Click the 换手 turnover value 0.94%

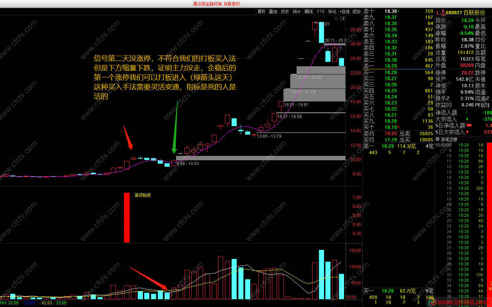pyautogui.click(x=467, y=92)
